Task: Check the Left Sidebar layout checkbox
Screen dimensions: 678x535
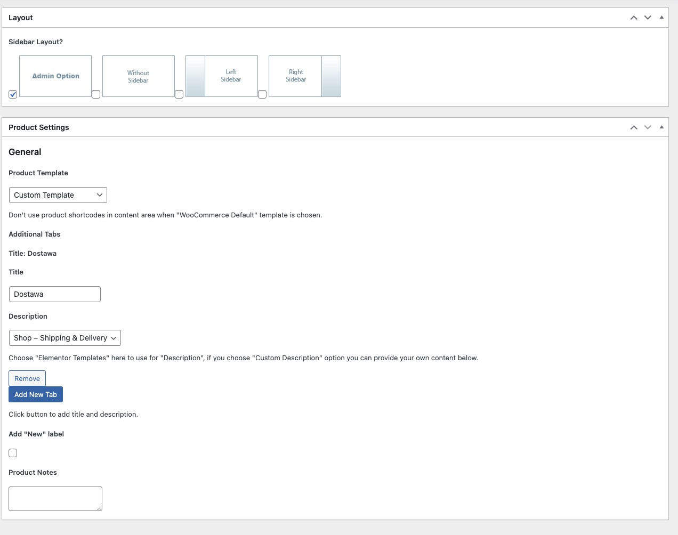Action: click(x=179, y=94)
